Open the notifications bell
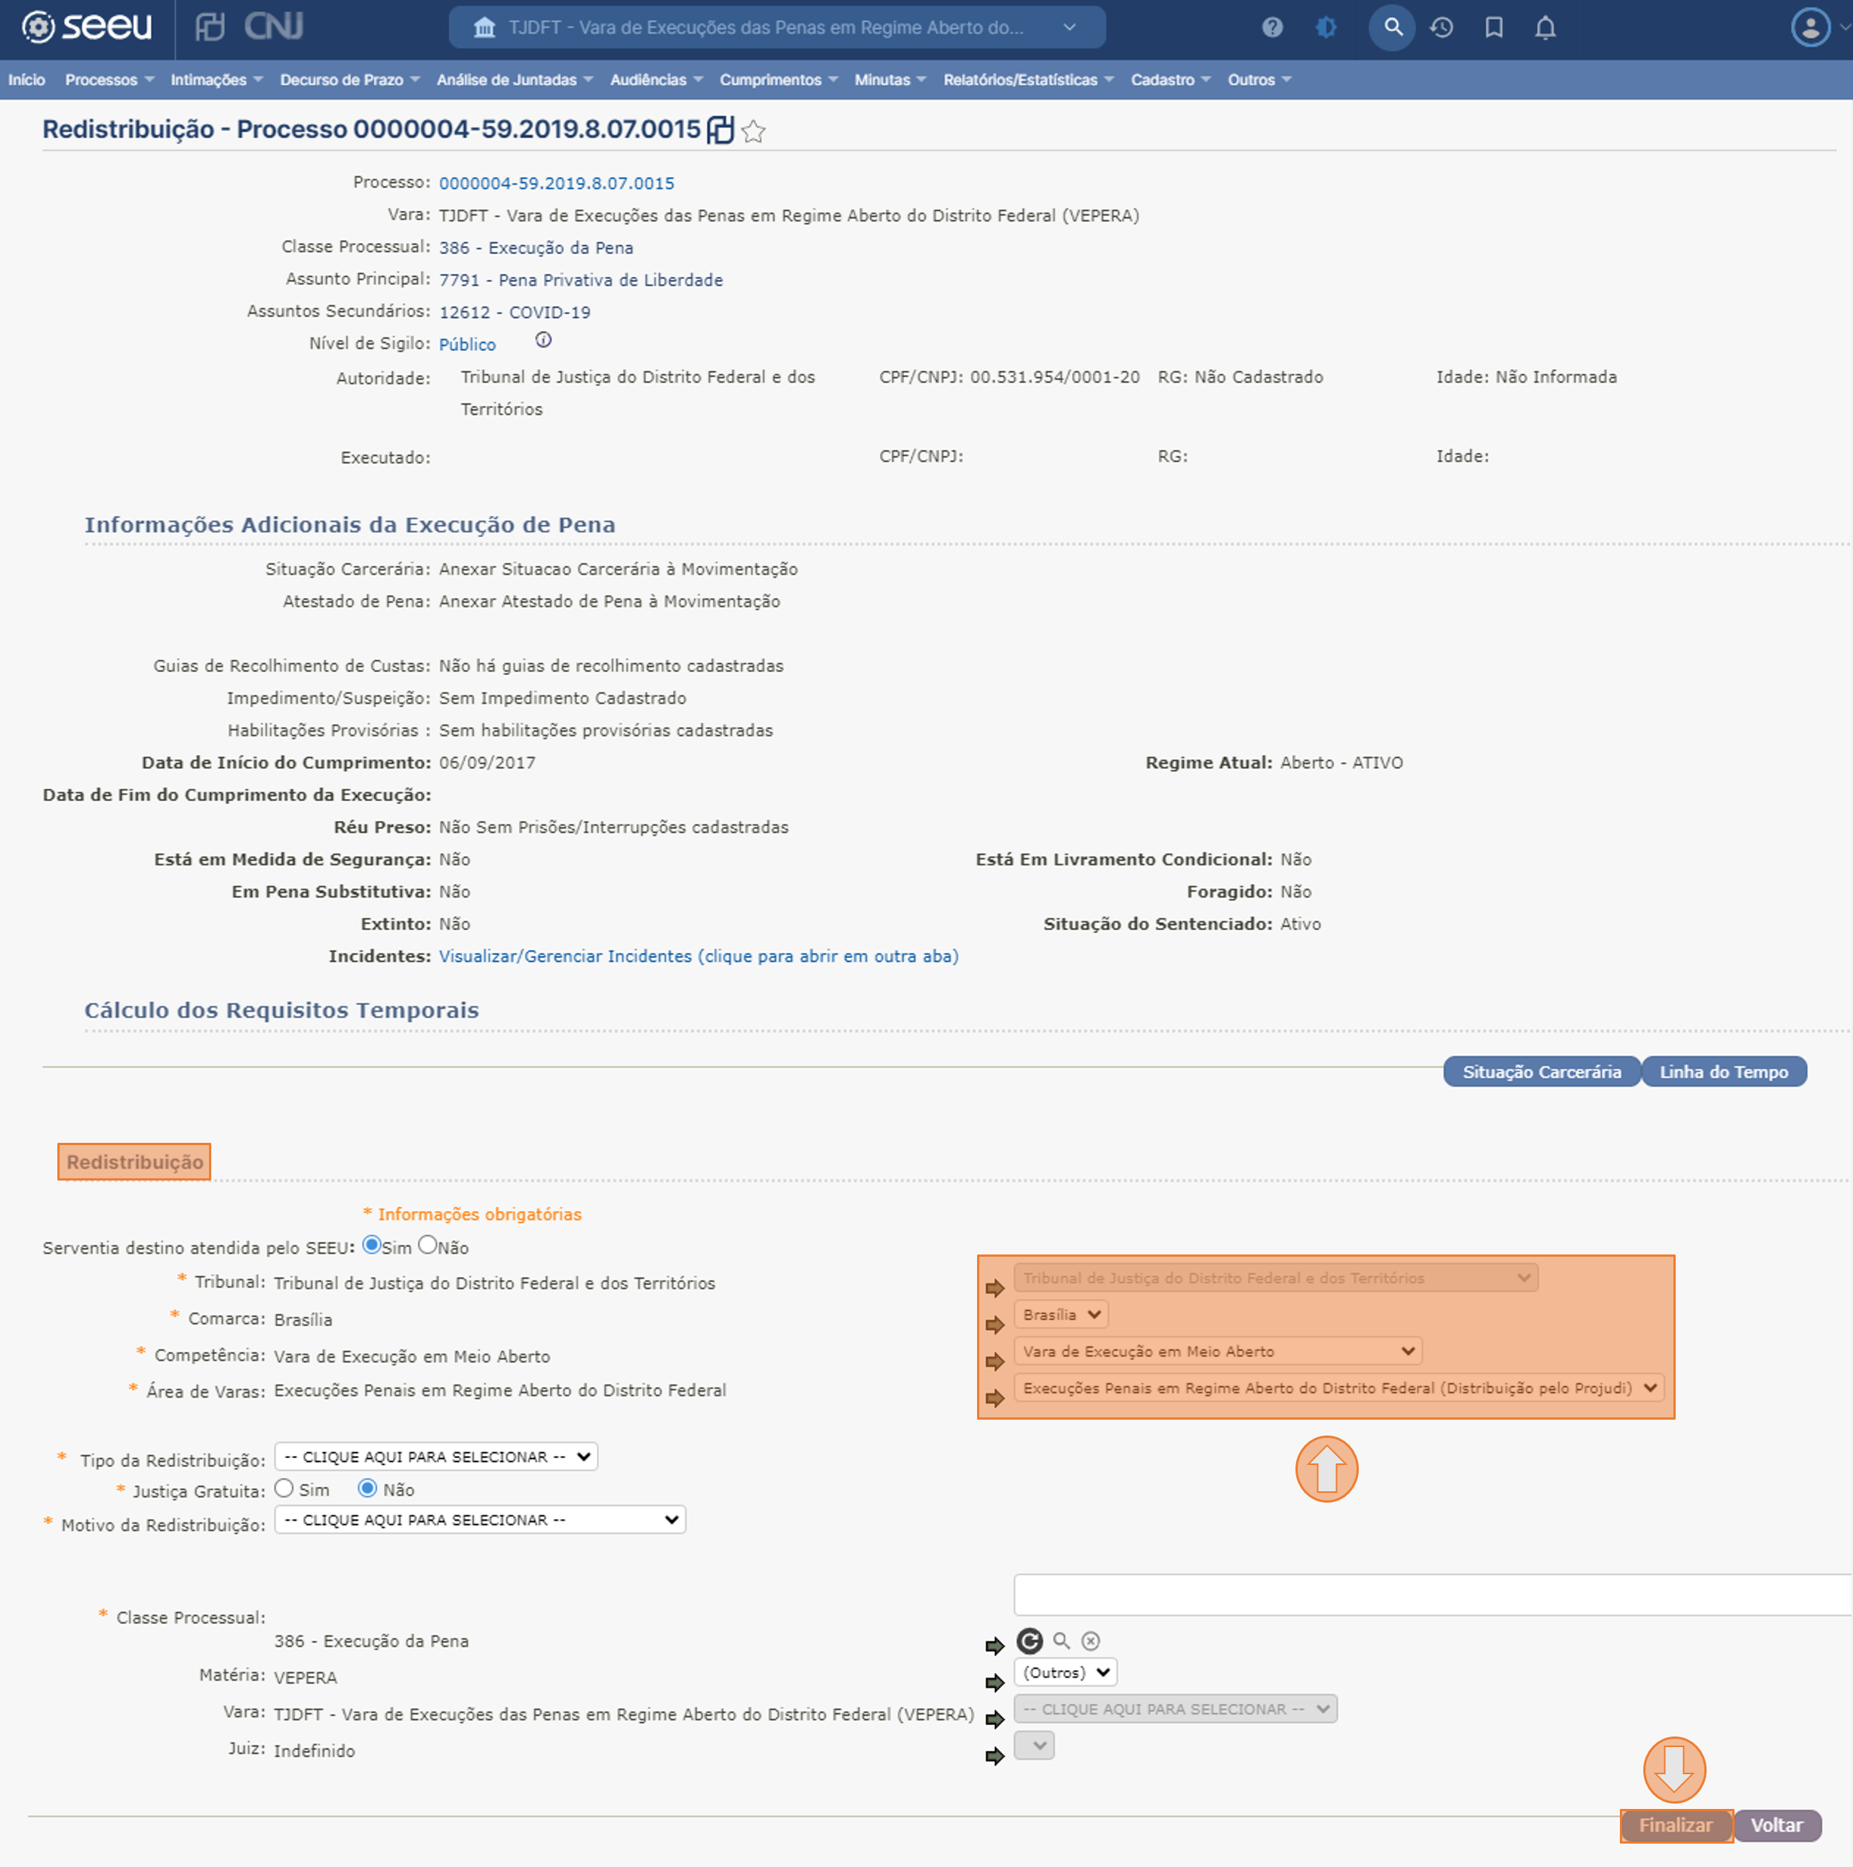Viewport: 1853px width, 1867px height. 1544,27
